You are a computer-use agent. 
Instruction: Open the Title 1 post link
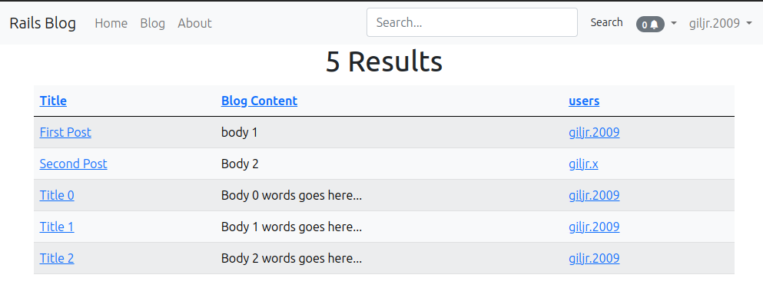pos(57,227)
